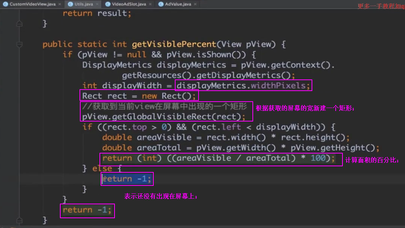The width and height of the screenshot is (405, 228).
Task: Click fold end marker at getVisiblePercent closing brace
Action: 19,219
